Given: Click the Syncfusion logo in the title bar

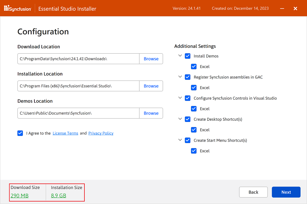Looking at the screenshot, I should click(17, 8).
